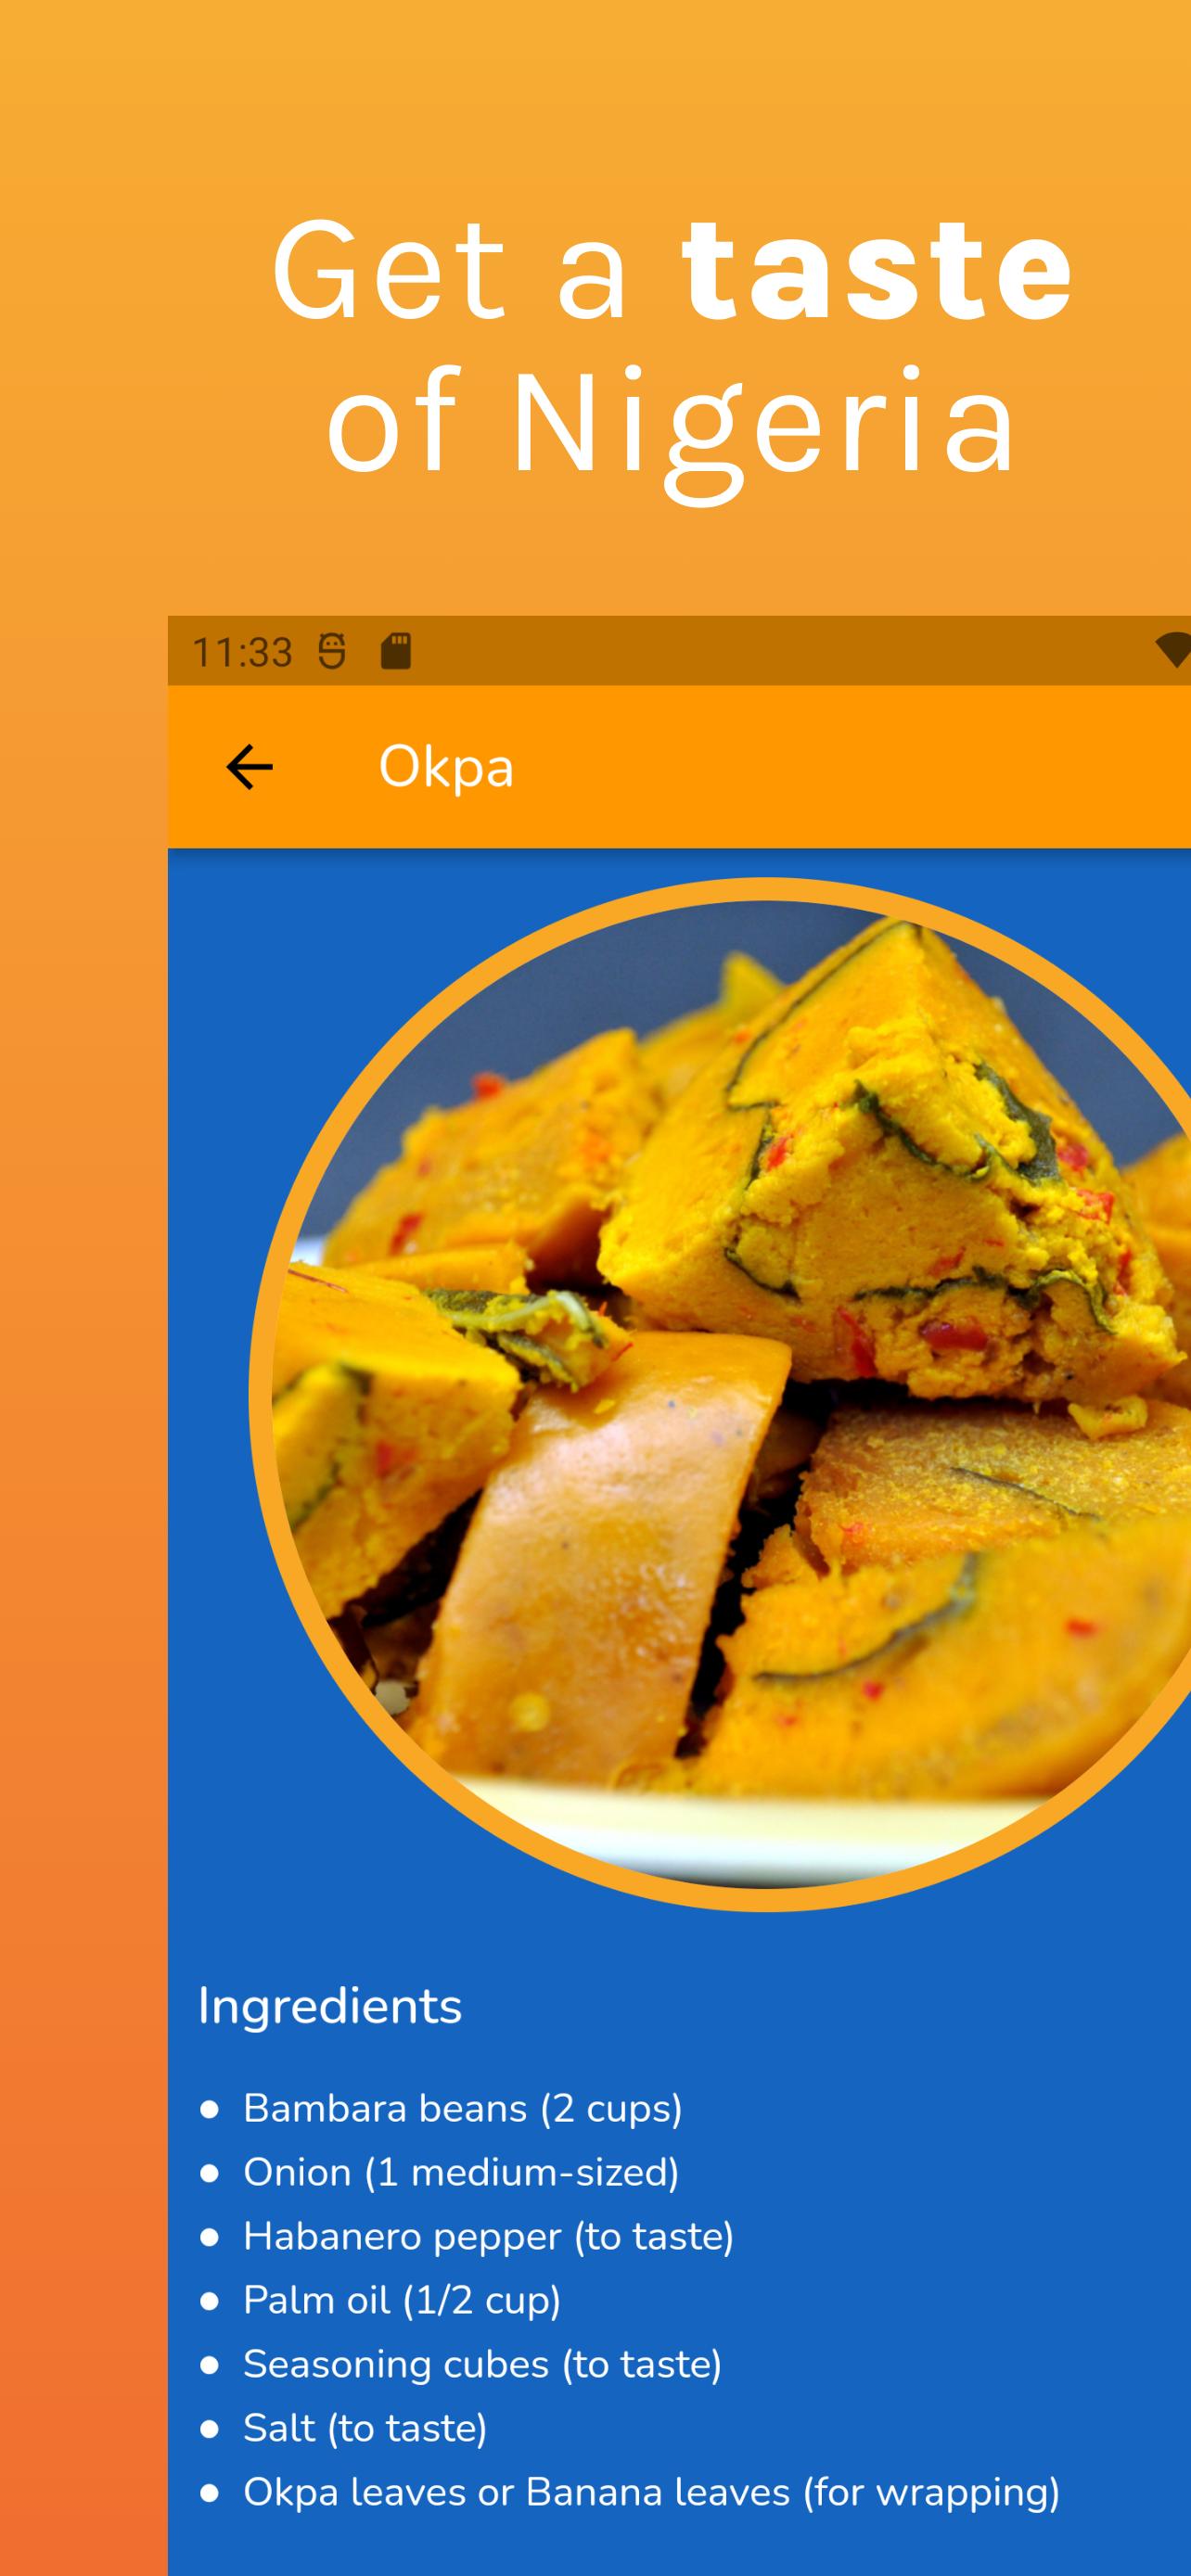The width and height of the screenshot is (1191, 2576).
Task: Tap the 11:33 clock in status bar
Action: [x=242, y=652]
